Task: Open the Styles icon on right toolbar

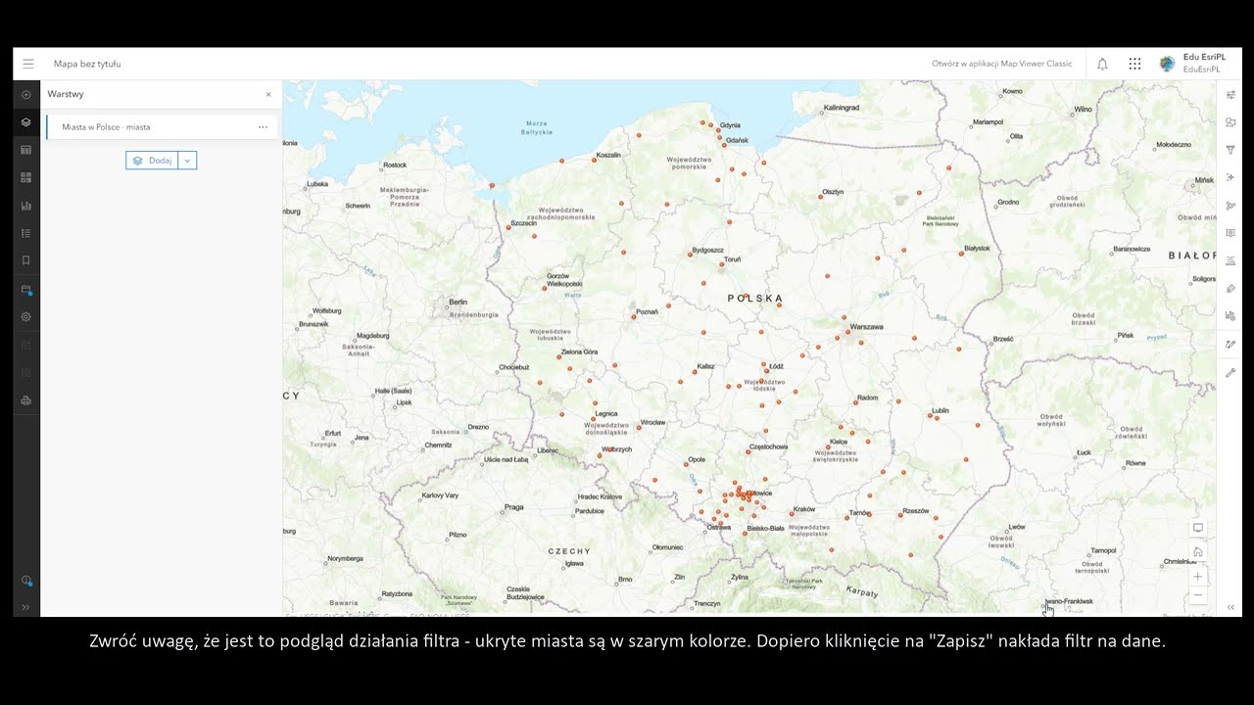Action: coord(1230,122)
